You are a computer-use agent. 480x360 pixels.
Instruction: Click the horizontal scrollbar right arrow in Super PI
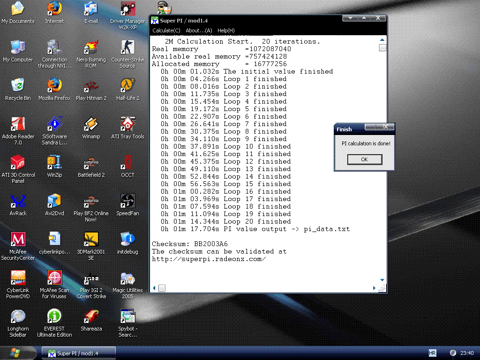[x=374, y=288]
